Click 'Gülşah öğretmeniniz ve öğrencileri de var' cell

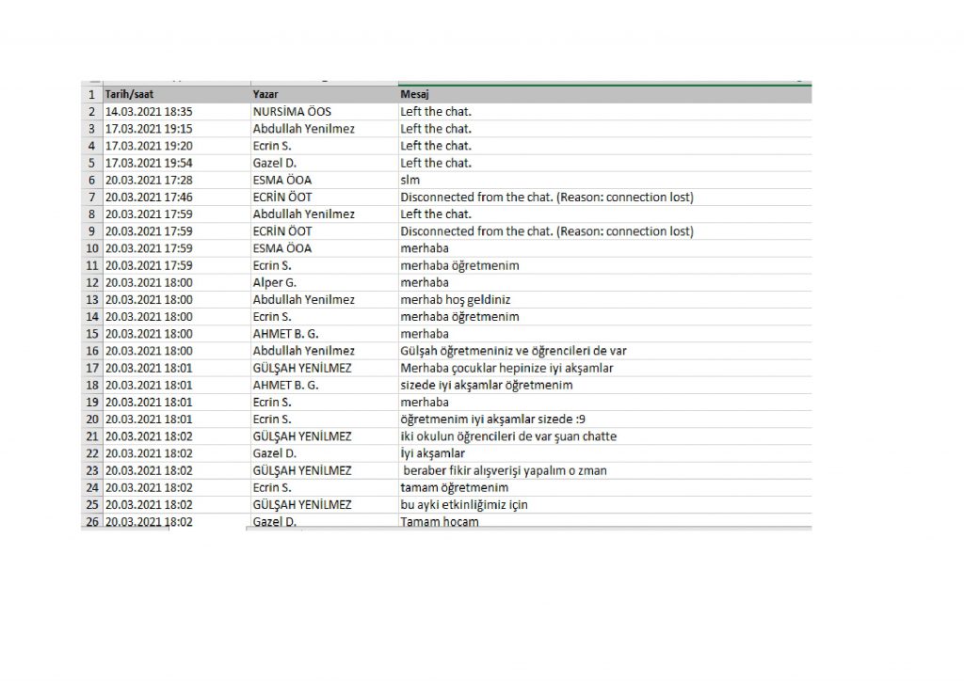coord(513,351)
